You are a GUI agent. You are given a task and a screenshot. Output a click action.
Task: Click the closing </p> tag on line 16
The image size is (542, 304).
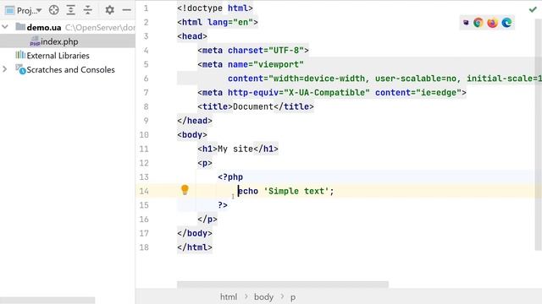point(207,220)
